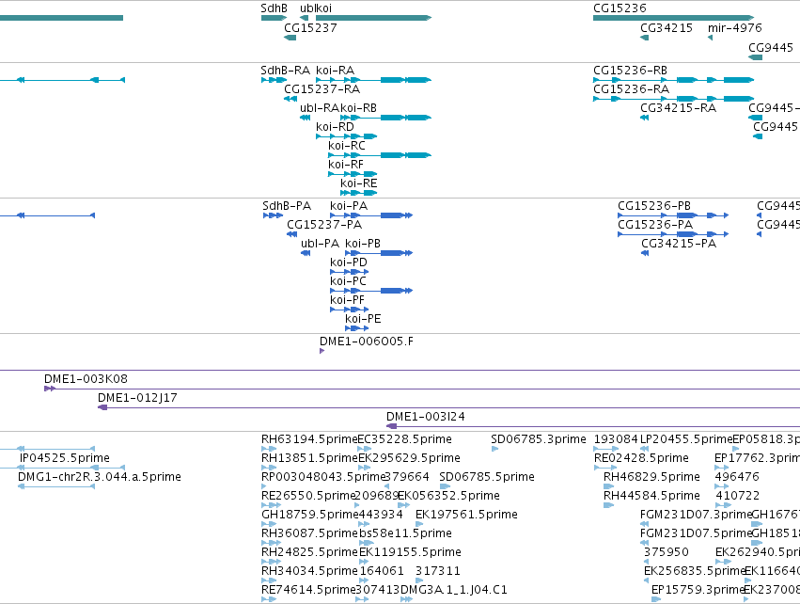Select the EK256835.5prime EST label

[x=695, y=572]
